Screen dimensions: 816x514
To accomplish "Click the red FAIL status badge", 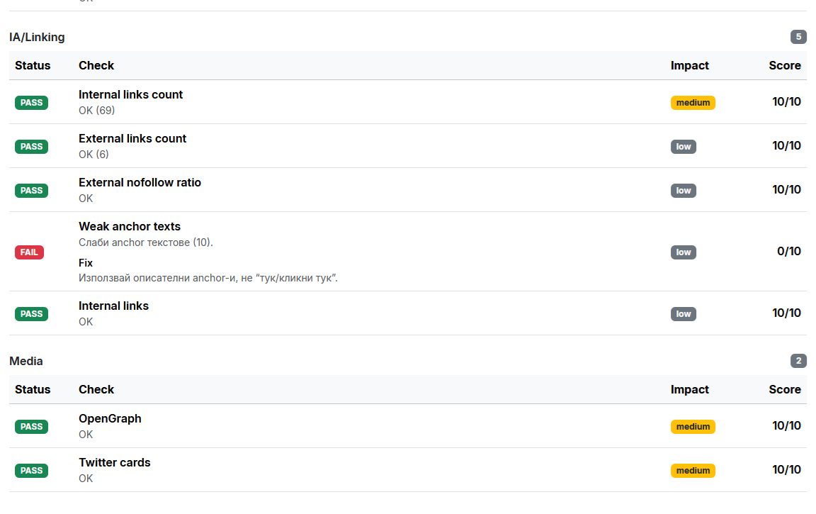I will tap(29, 252).
